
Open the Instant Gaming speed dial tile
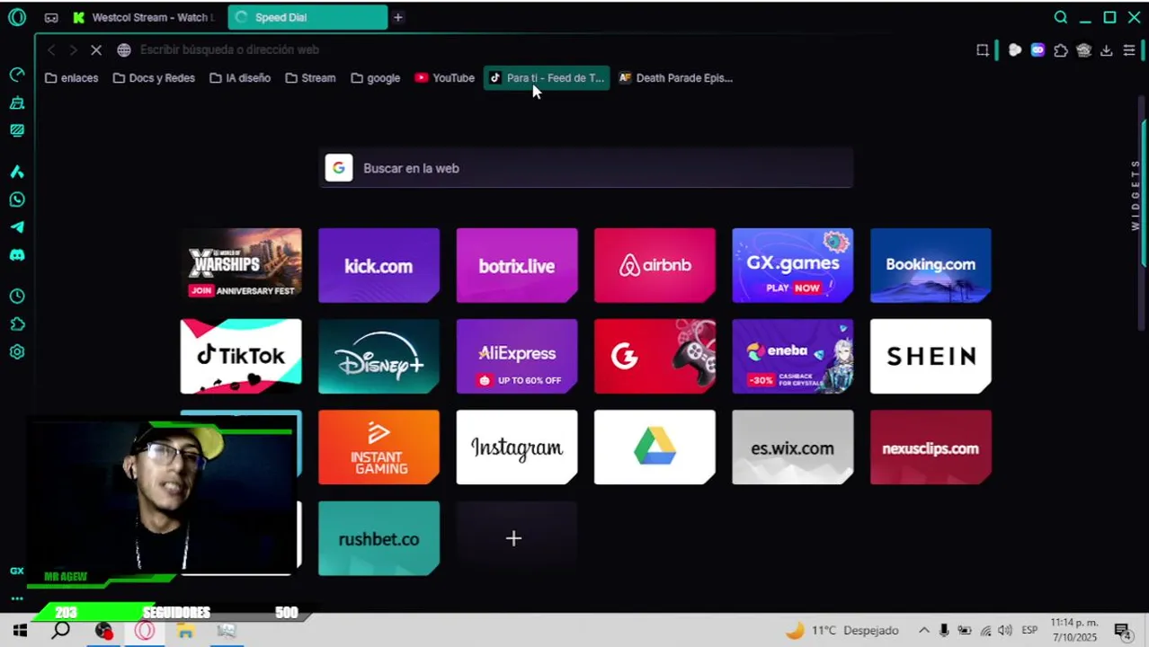[379, 448]
